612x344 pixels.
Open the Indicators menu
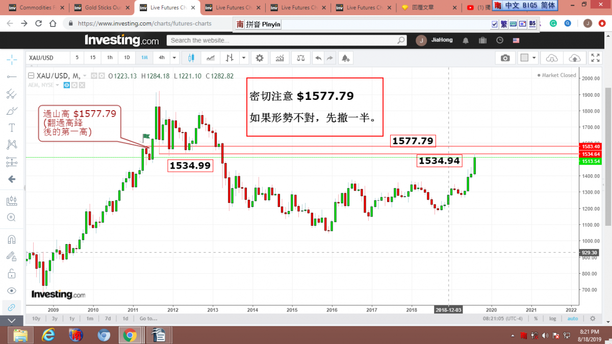point(279,58)
